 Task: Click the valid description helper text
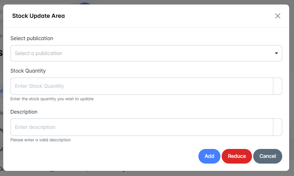[40, 140]
